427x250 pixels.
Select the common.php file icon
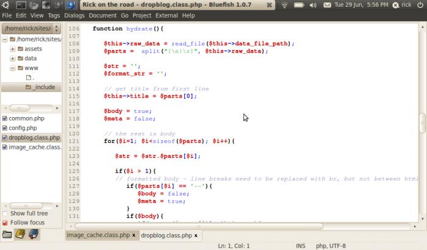(5, 118)
